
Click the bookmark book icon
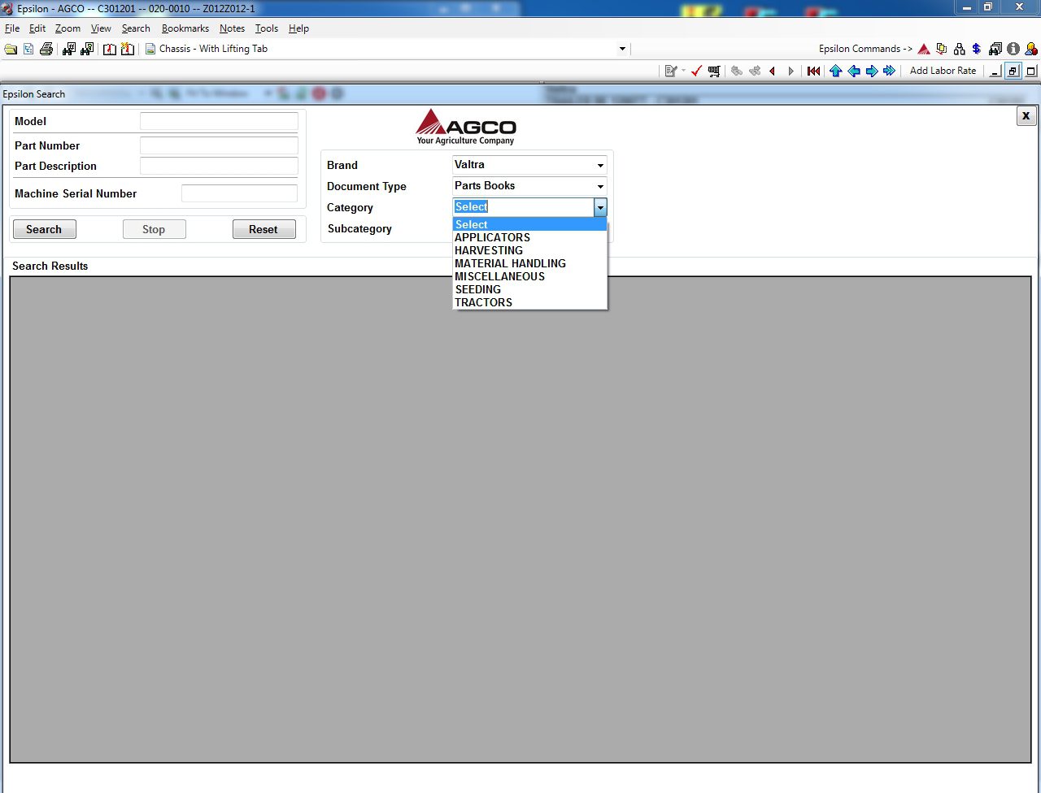tap(110, 50)
